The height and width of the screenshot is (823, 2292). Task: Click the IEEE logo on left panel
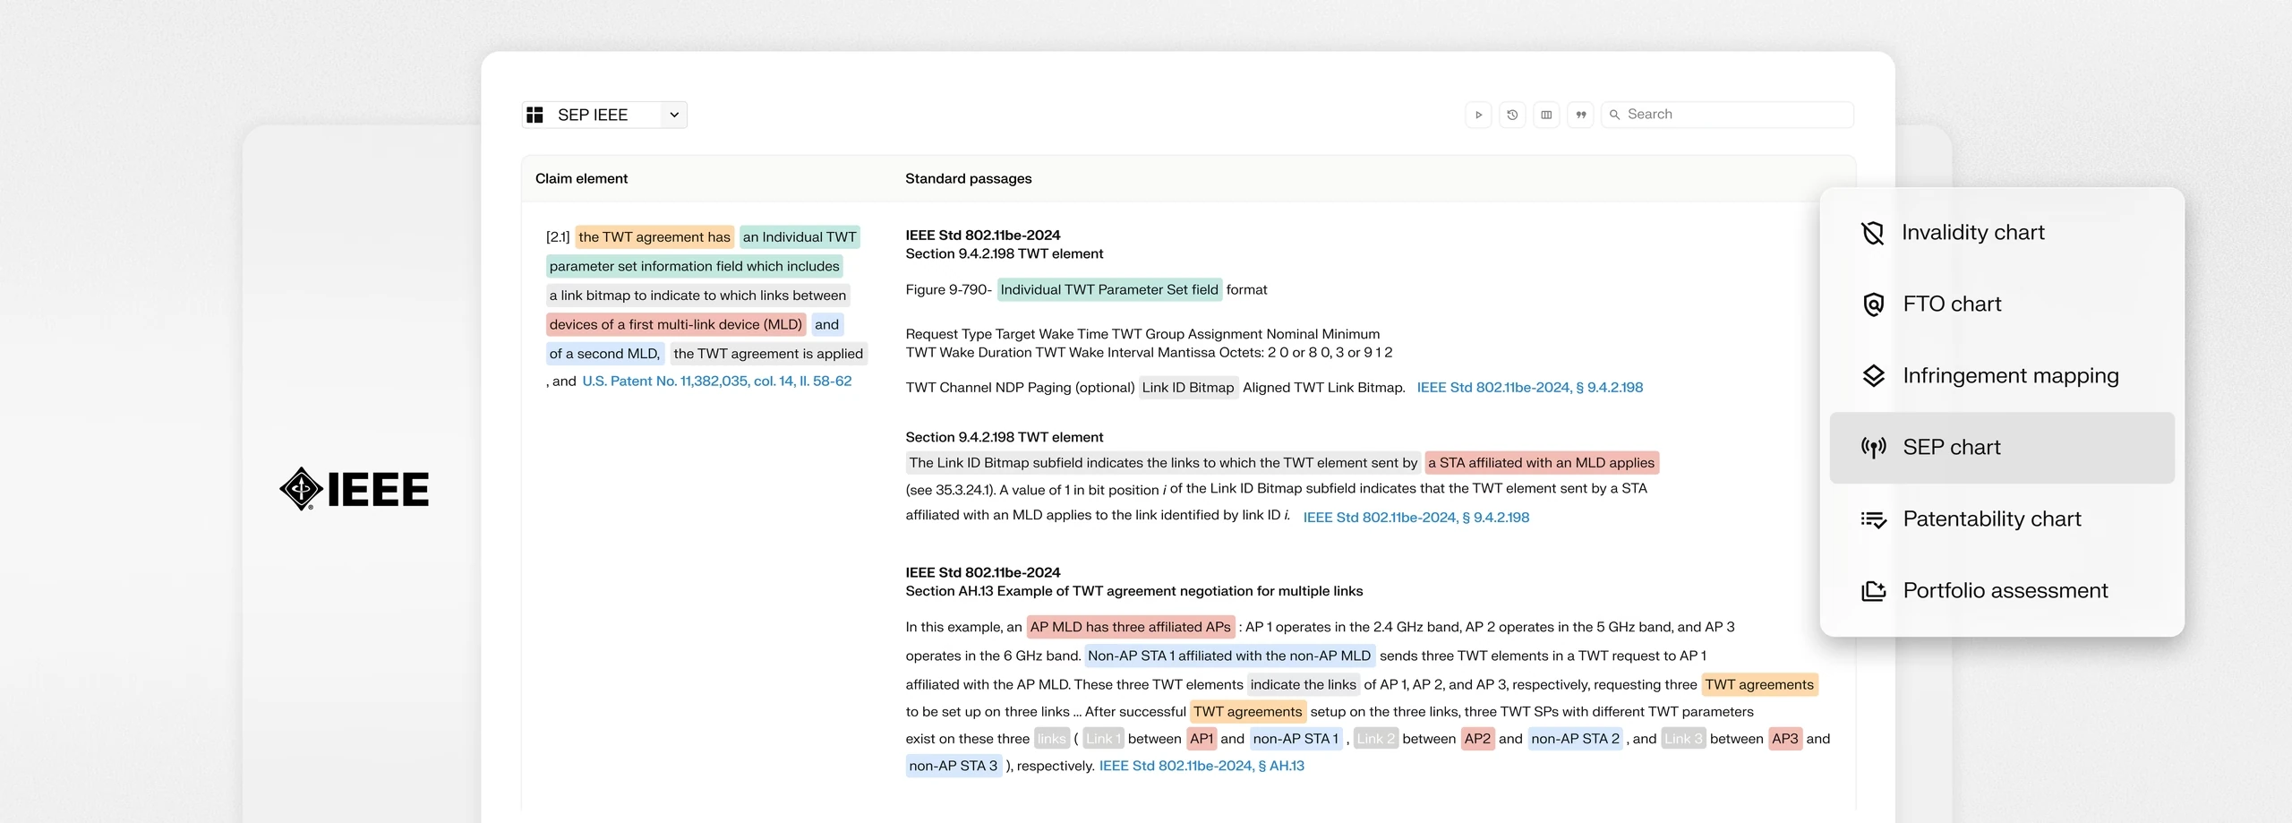pyautogui.click(x=355, y=489)
